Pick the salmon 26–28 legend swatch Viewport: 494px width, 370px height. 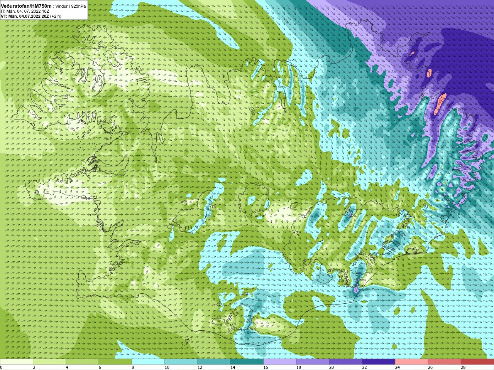(445, 362)
